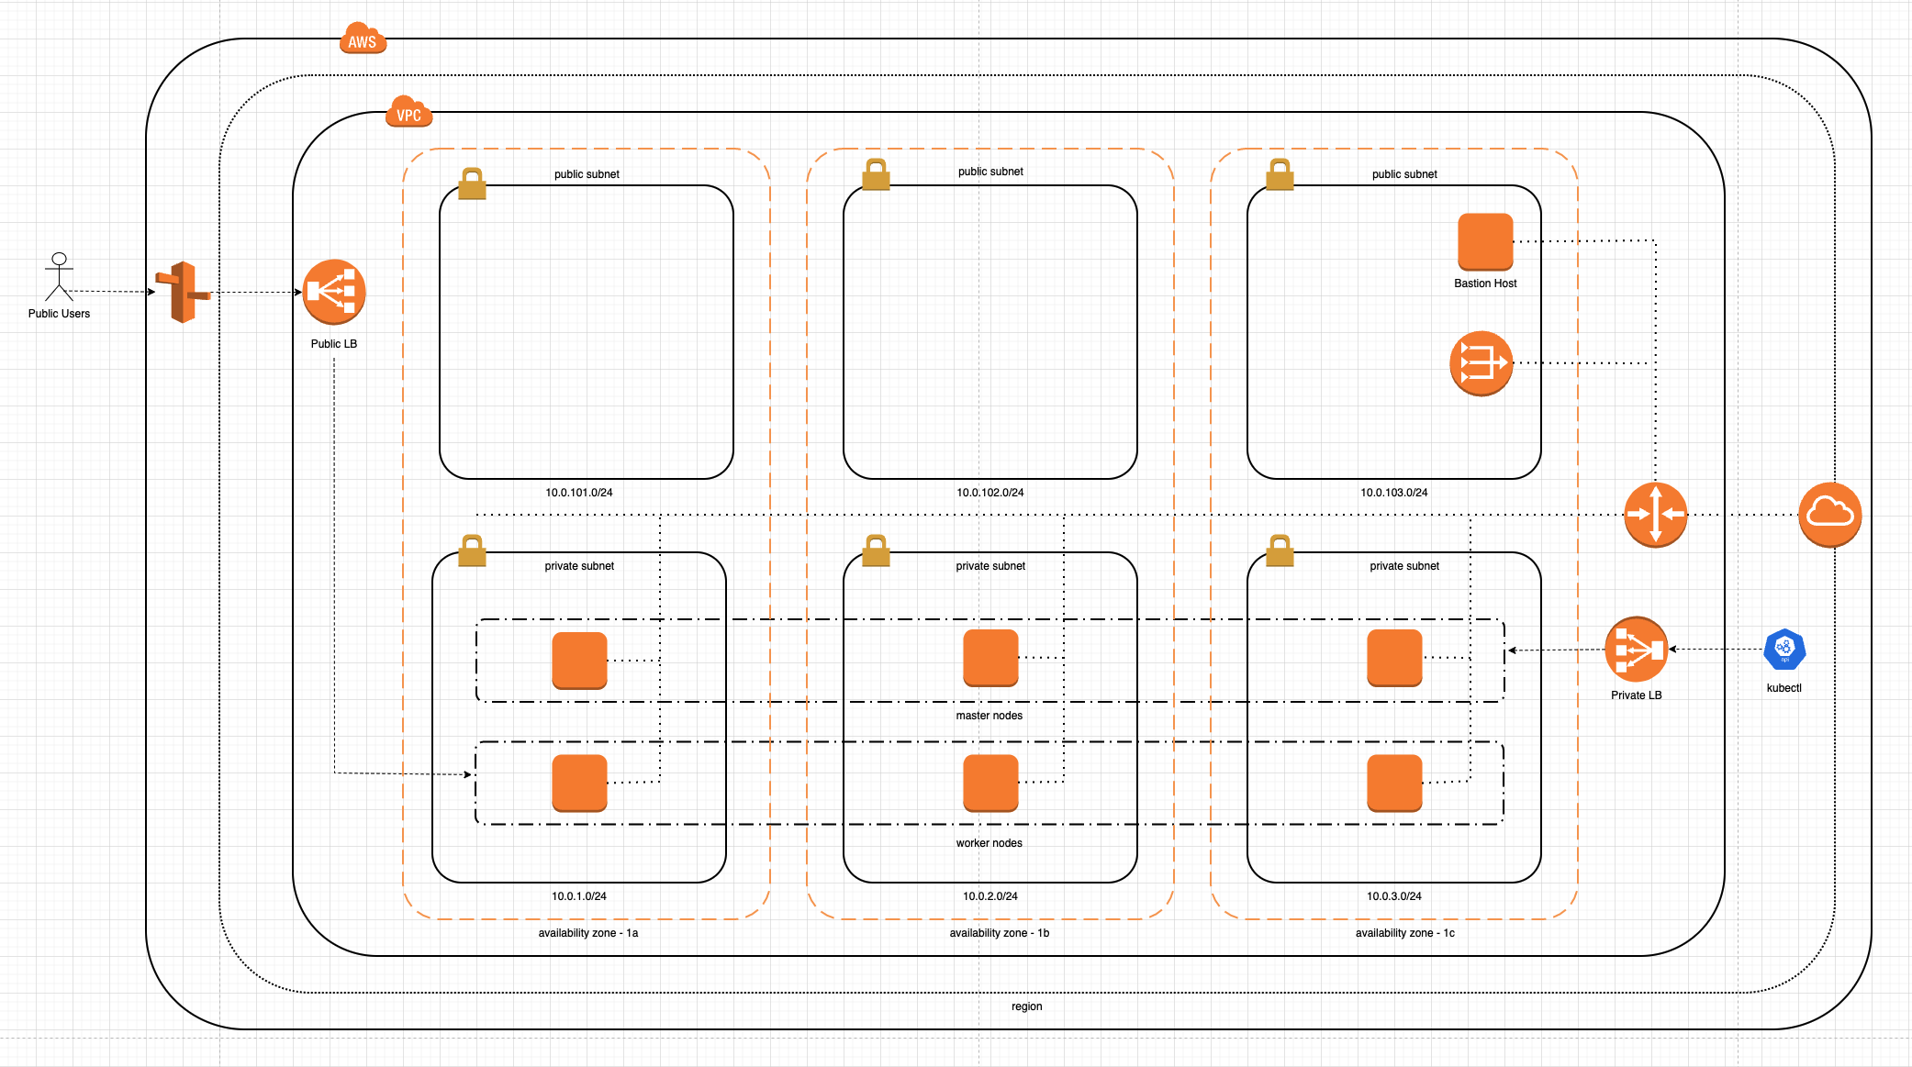Click master node instance in availability zone 1b

990,658
